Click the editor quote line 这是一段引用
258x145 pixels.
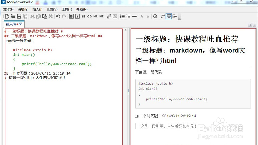tap(35, 78)
